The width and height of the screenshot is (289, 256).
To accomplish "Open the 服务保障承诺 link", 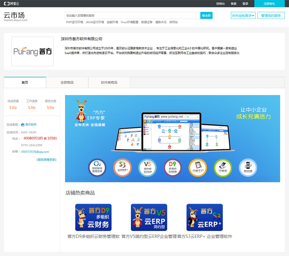I will [x=46, y=160].
